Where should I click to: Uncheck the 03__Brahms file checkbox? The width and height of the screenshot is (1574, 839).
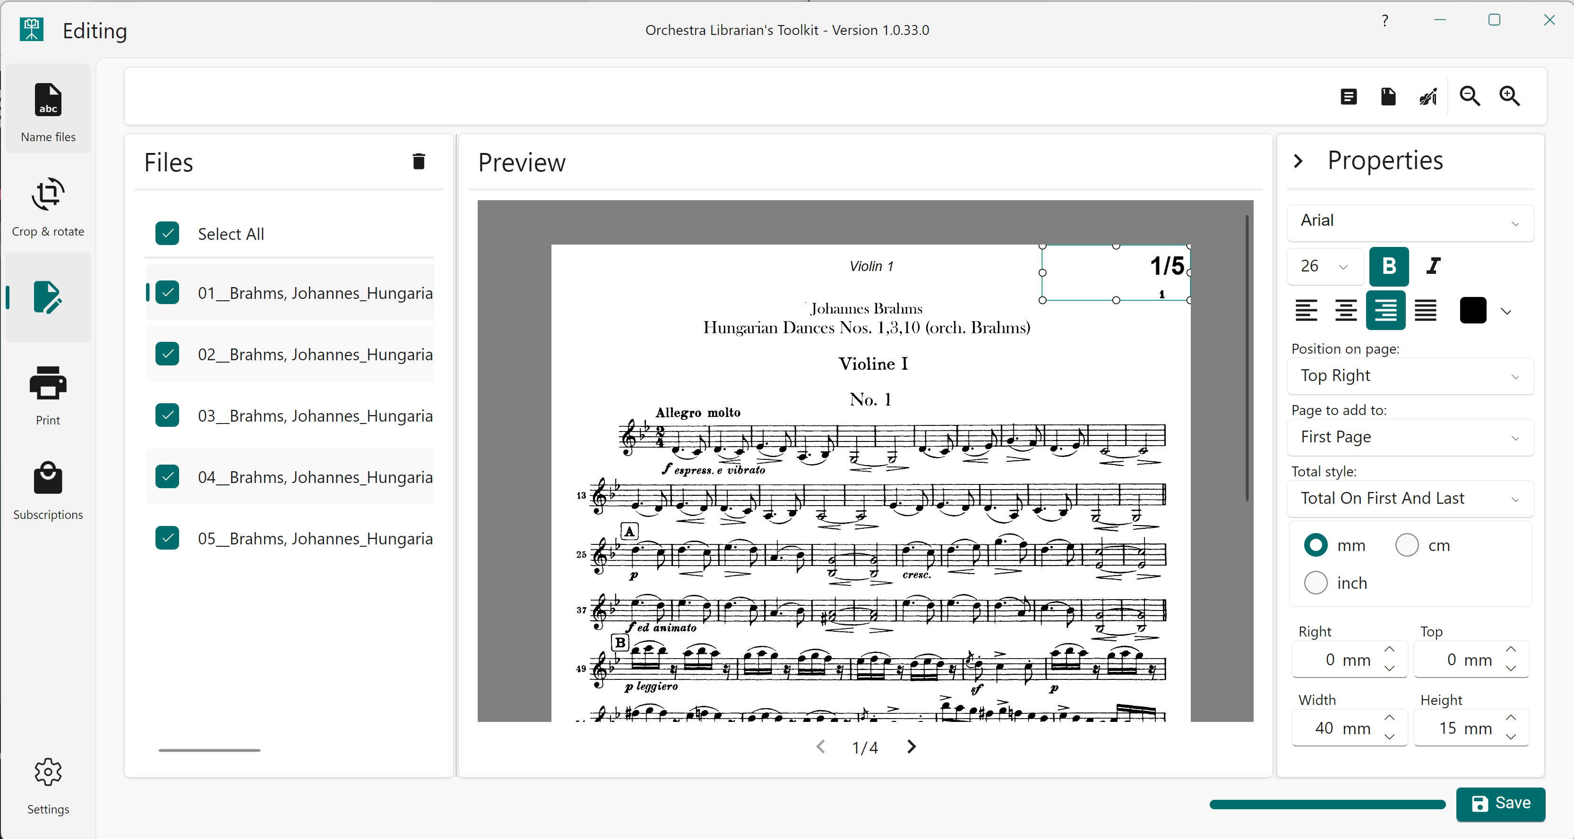coord(167,415)
